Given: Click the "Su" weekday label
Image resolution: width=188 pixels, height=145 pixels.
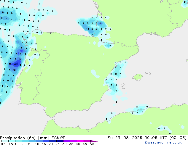Looking at the screenshot, I should pyautogui.click(x=110, y=138).
